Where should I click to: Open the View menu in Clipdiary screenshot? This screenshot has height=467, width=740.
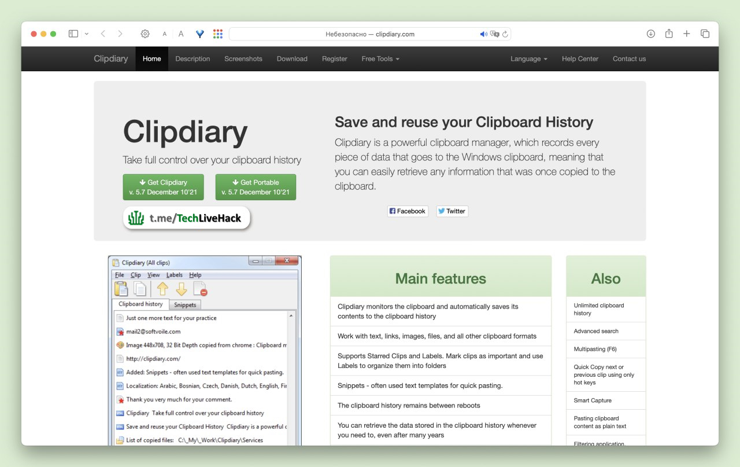[154, 275]
